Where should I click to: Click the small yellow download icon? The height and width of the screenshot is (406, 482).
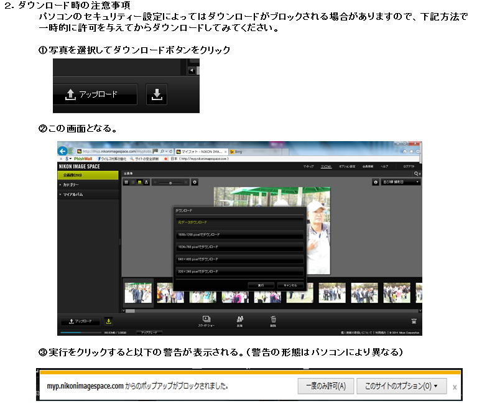click(x=108, y=321)
